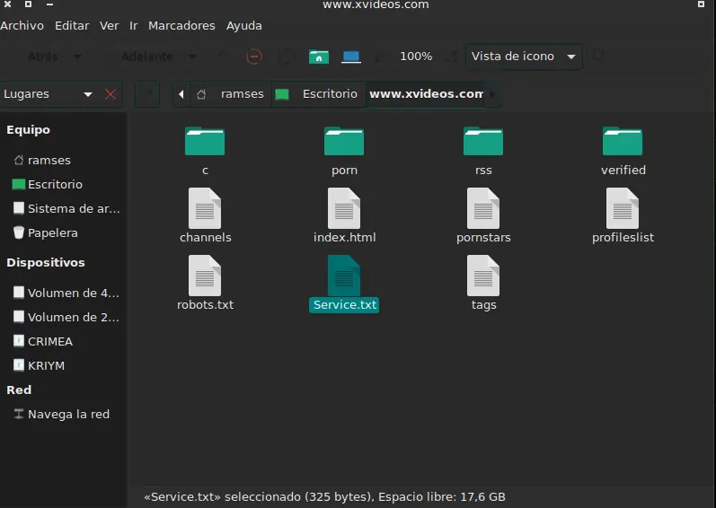This screenshot has height=508, width=716.
Task: Click the red Stop loading icon
Action: (254, 57)
